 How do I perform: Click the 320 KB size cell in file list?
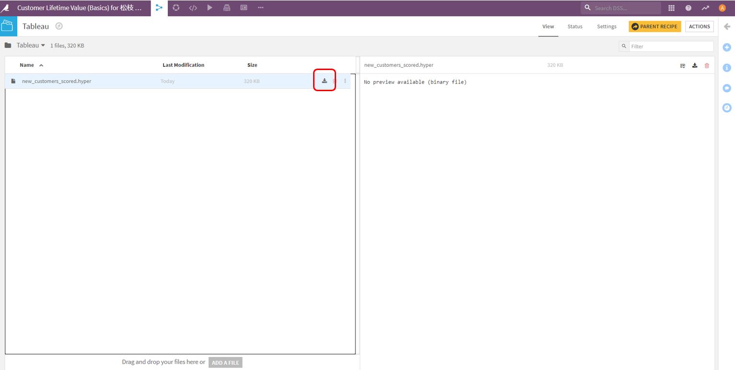point(251,81)
